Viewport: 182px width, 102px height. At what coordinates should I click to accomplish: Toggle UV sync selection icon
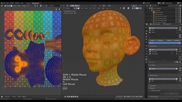tap(5, 6)
